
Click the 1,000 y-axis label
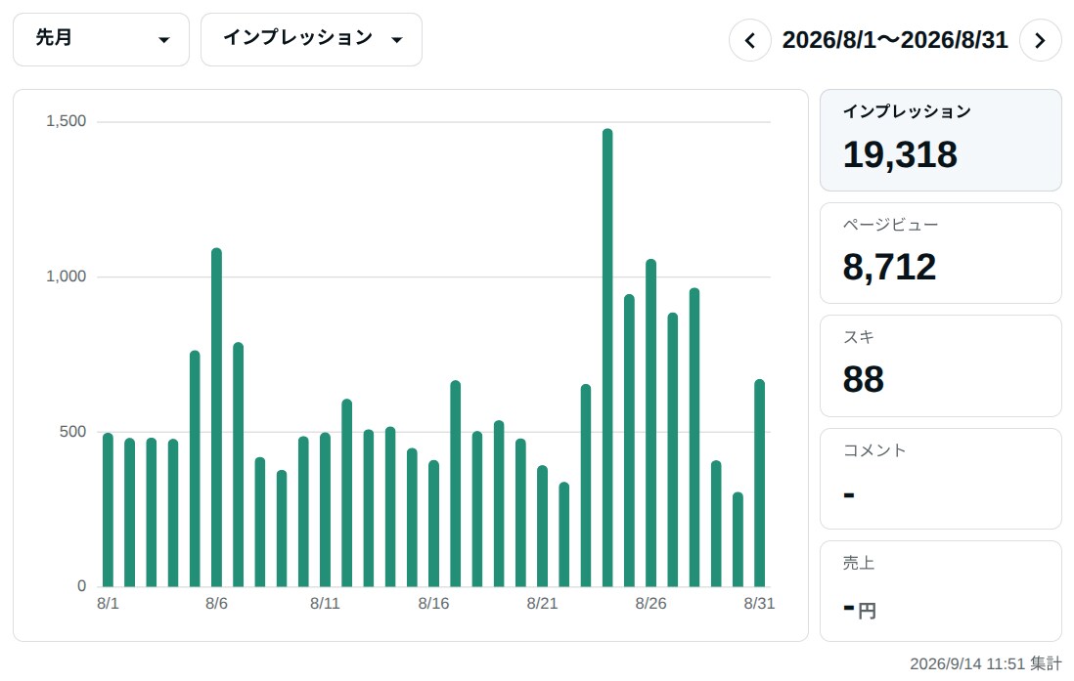[x=66, y=277]
